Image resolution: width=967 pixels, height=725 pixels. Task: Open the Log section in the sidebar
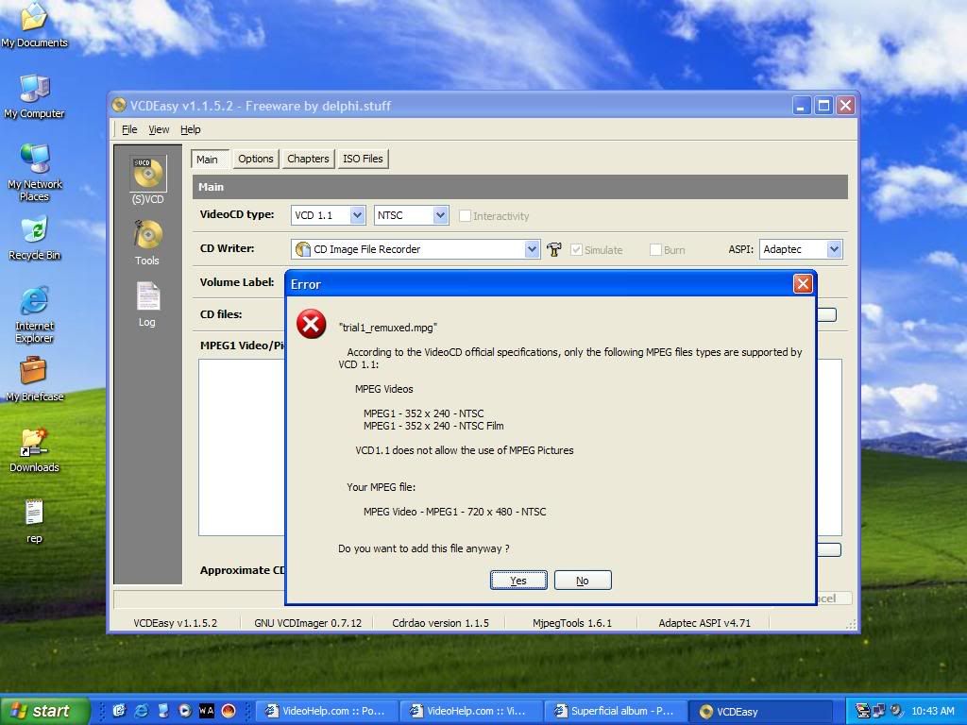[147, 304]
